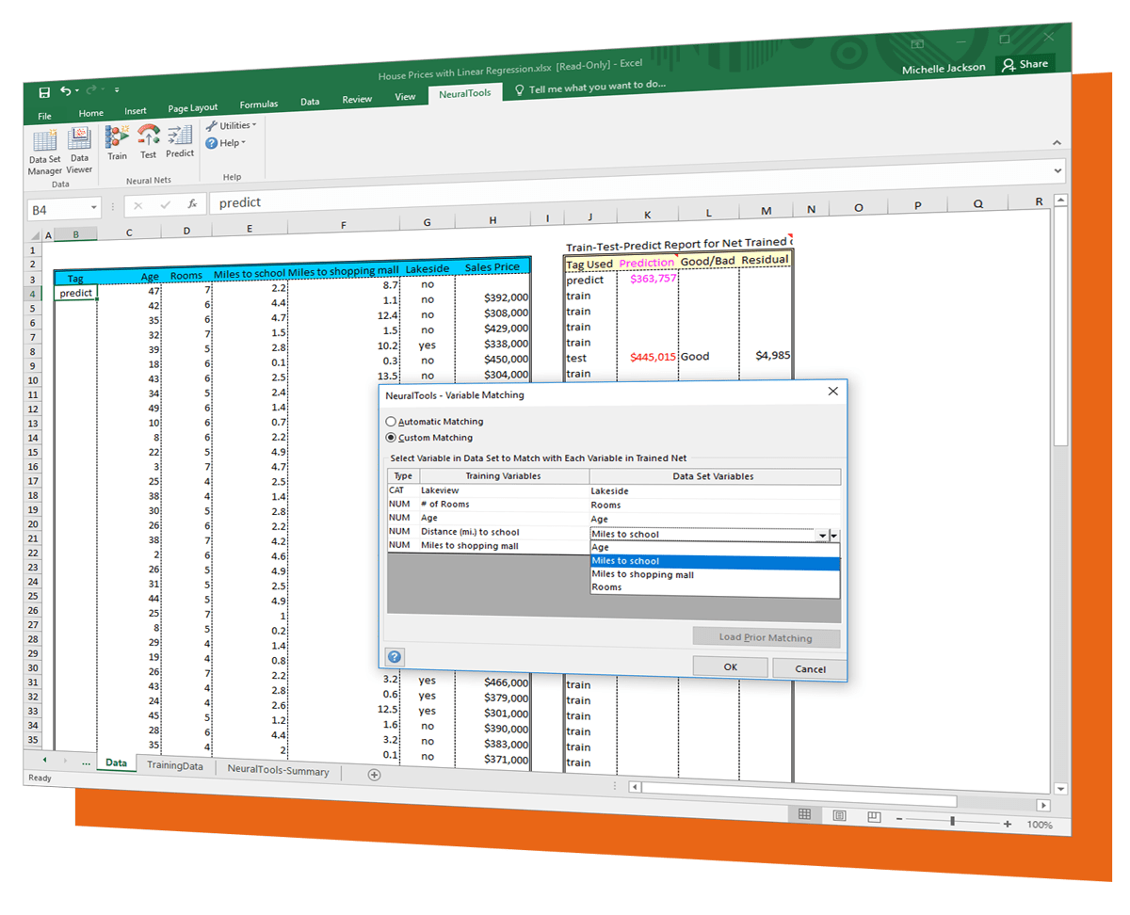Switch to Page Layout view in status bar
1130x915 pixels.
[x=839, y=815]
